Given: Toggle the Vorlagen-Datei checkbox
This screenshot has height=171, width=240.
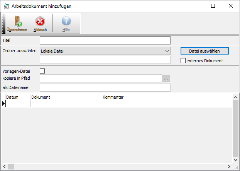Looking at the screenshot, I should 42,71.
